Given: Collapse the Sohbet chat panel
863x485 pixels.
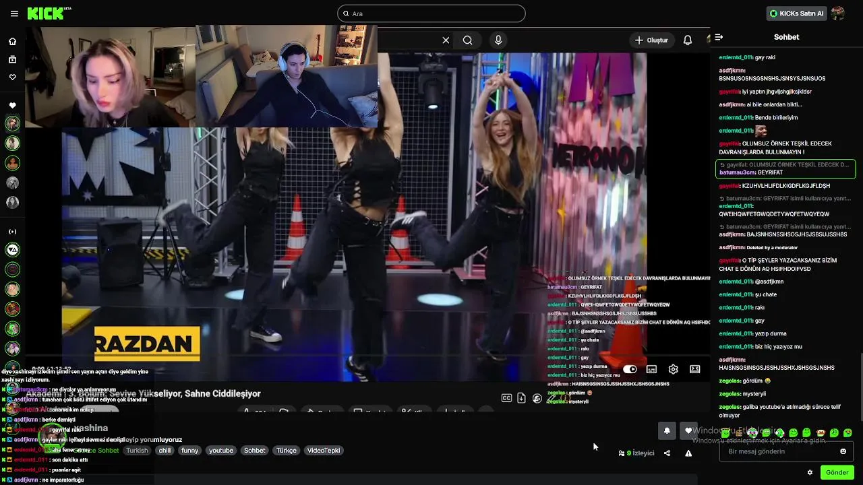Looking at the screenshot, I should (x=719, y=37).
